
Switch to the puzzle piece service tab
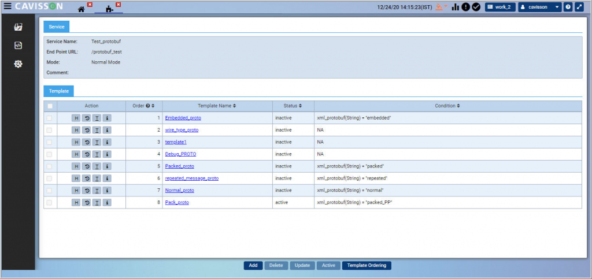click(x=110, y=9)
